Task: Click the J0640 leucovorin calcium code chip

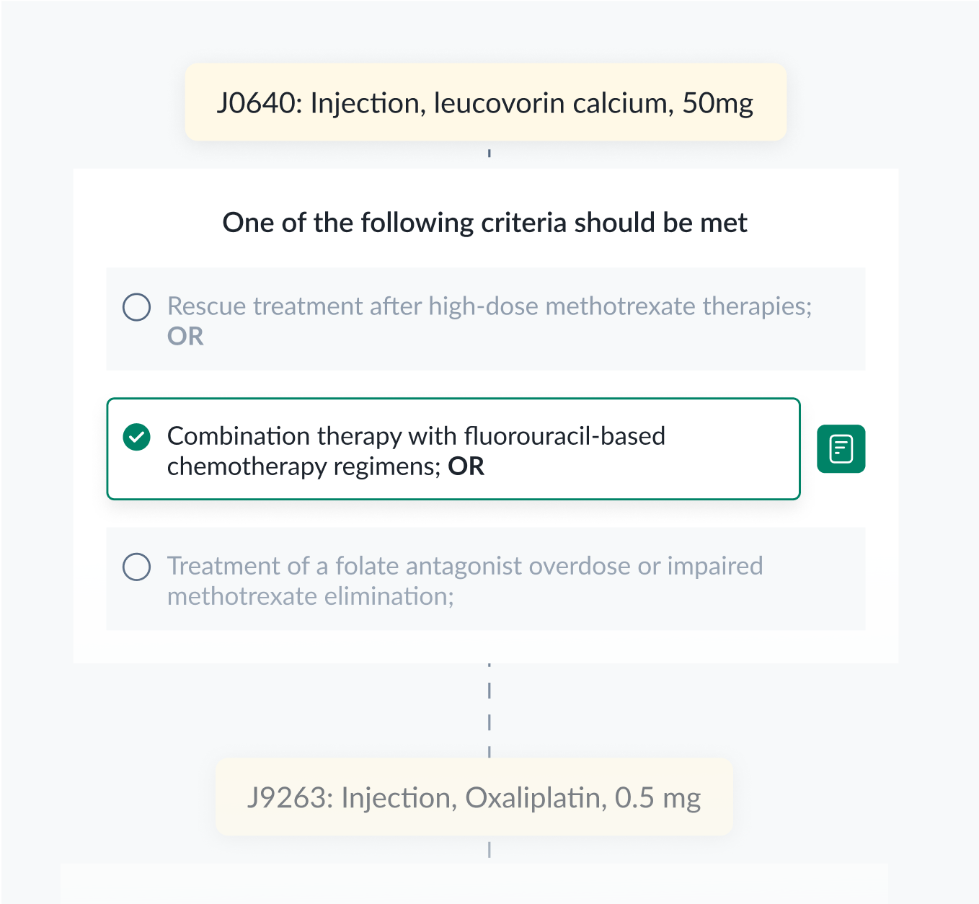Action: [486, 102]
